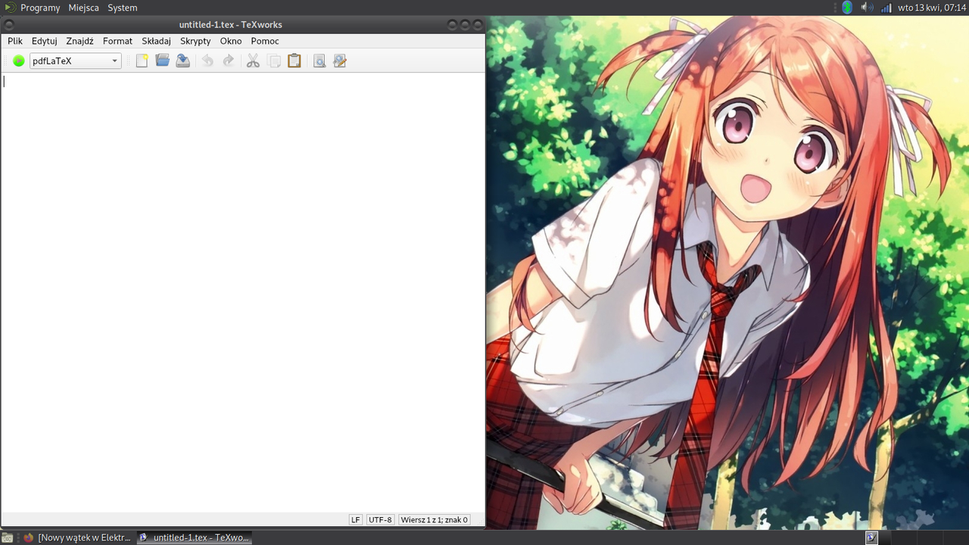Open the Miejsca panel menu

click(x=83, y=8)
